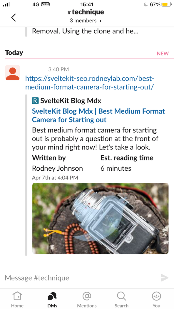Tap the SvelteKit Blog Mdx site icon
Image resolution: width=174 pixels, height=309 pixels.
pyautogui.click(x=35, y=100)
